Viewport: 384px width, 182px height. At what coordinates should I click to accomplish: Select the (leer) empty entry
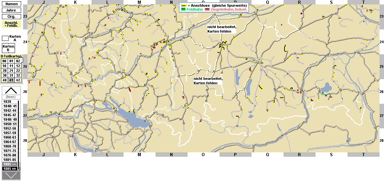[x=11, y=97]
